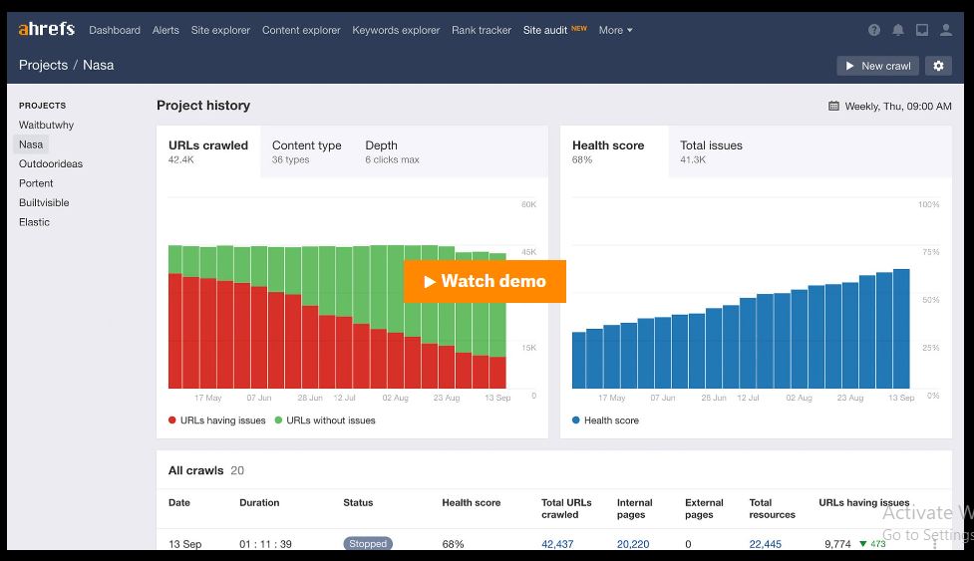Open internal pages 20,220 link
The width and height of the screenshot is (974, 561).
tap(633, 544)
